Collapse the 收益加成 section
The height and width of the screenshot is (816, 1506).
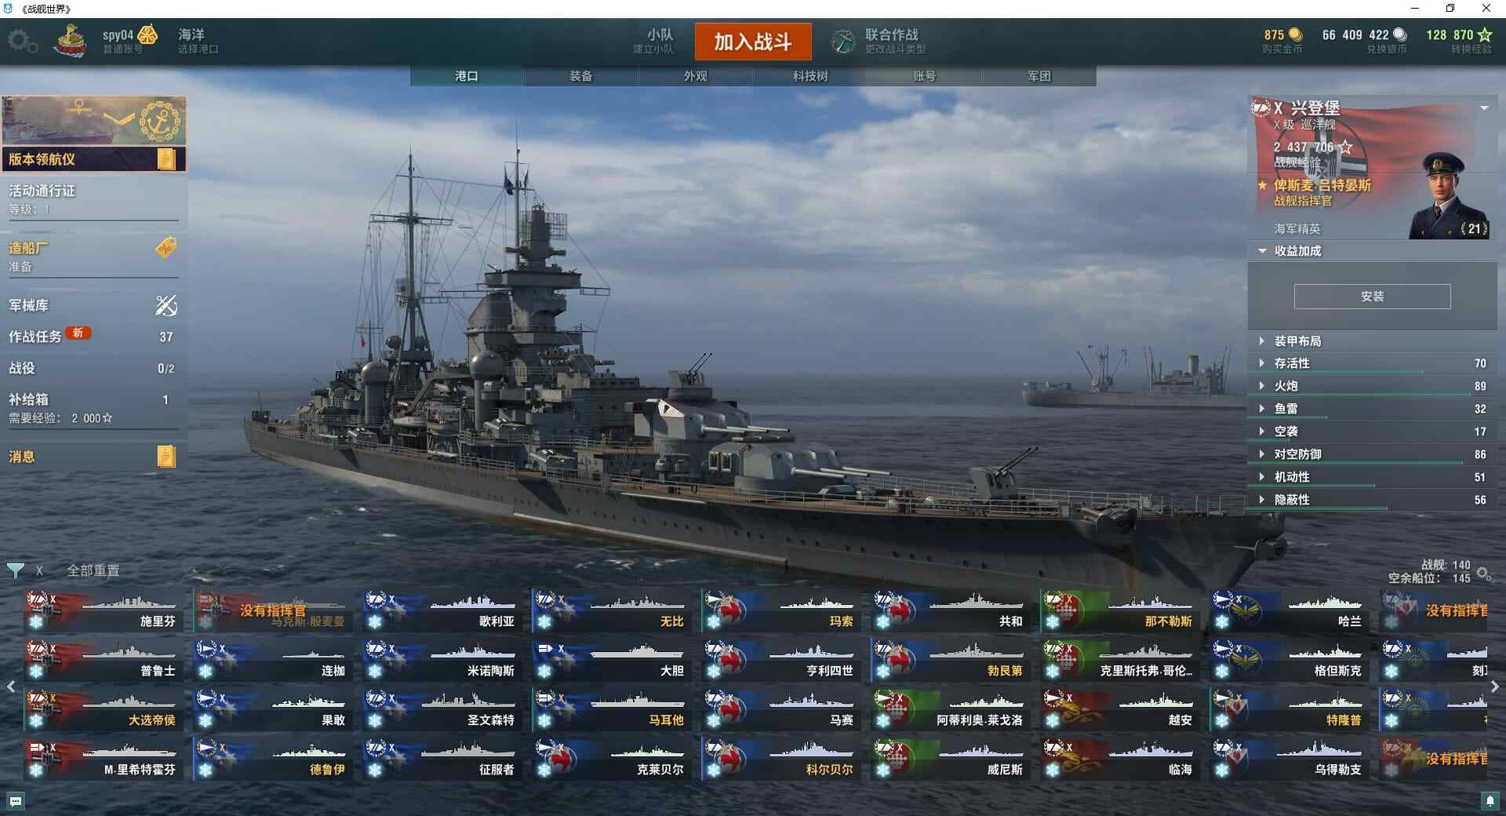tap(1262, 251)
